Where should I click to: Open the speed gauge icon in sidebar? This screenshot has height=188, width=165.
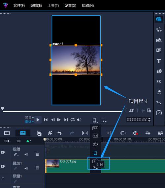159,113
